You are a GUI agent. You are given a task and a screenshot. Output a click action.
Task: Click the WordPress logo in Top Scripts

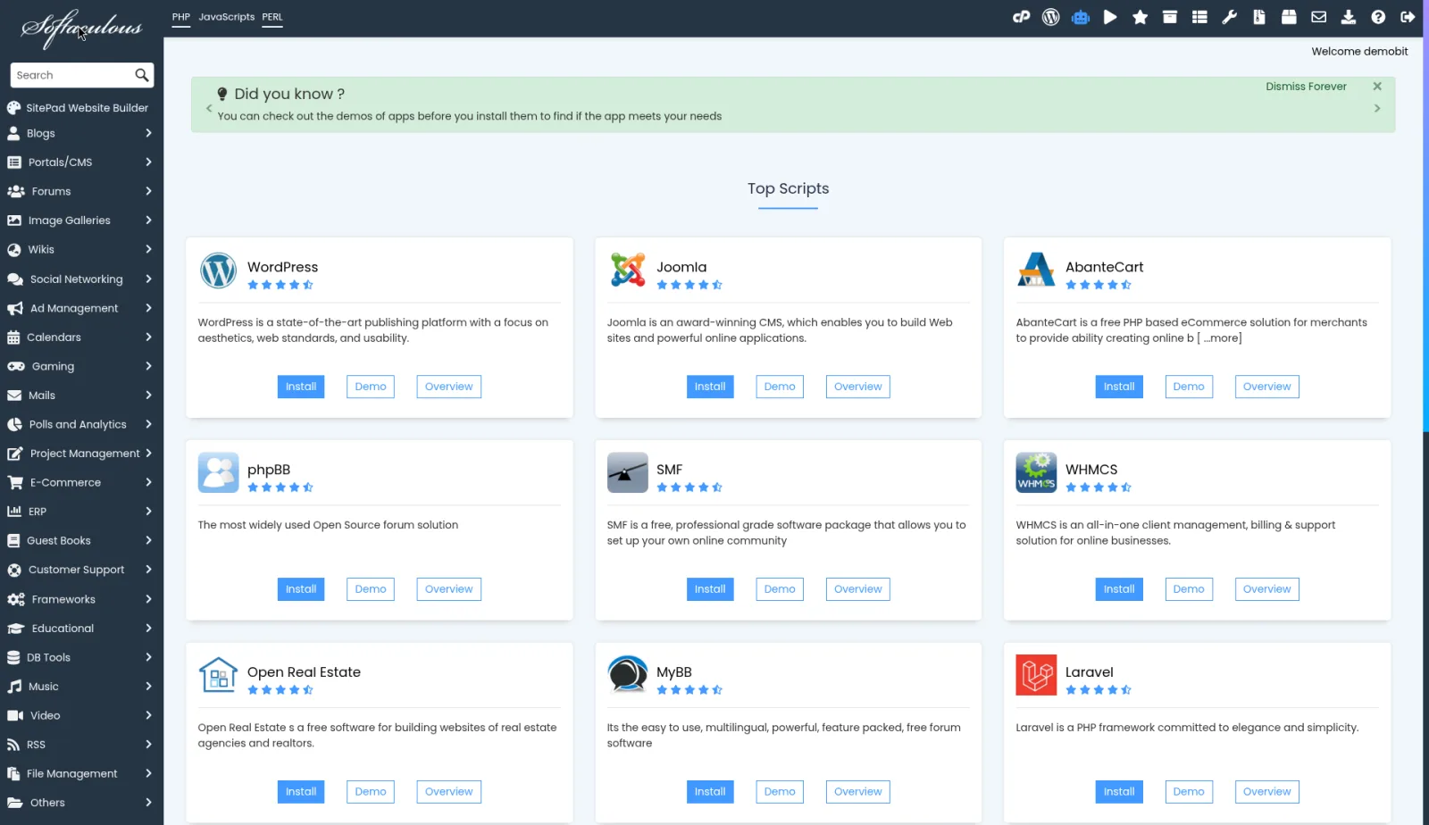218,271
